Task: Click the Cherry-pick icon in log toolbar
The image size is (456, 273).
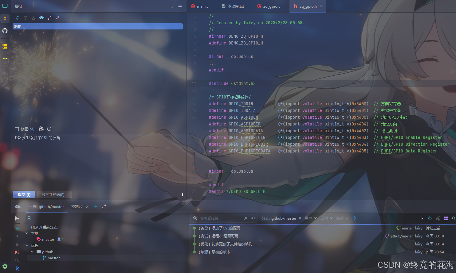Action: 438,218
